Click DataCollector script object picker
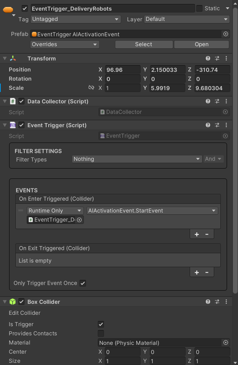Image resolution: width=238 pixels, height=365 pixels. pos(225,112)
